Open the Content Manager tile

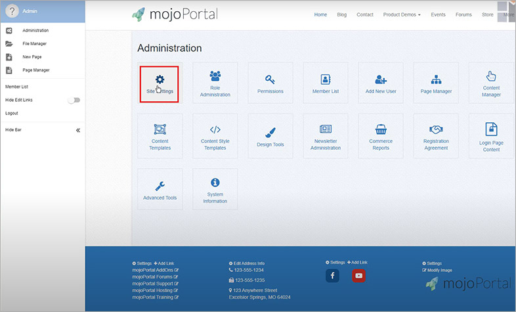[x=491, y=83]
